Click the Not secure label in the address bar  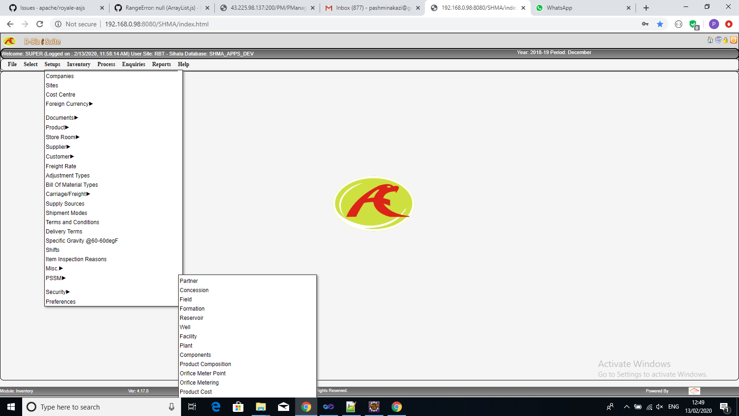pyautogui.click(x=81, y=24)
